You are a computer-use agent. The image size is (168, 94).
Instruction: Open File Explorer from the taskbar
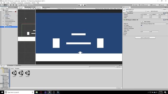coord(37,92)
